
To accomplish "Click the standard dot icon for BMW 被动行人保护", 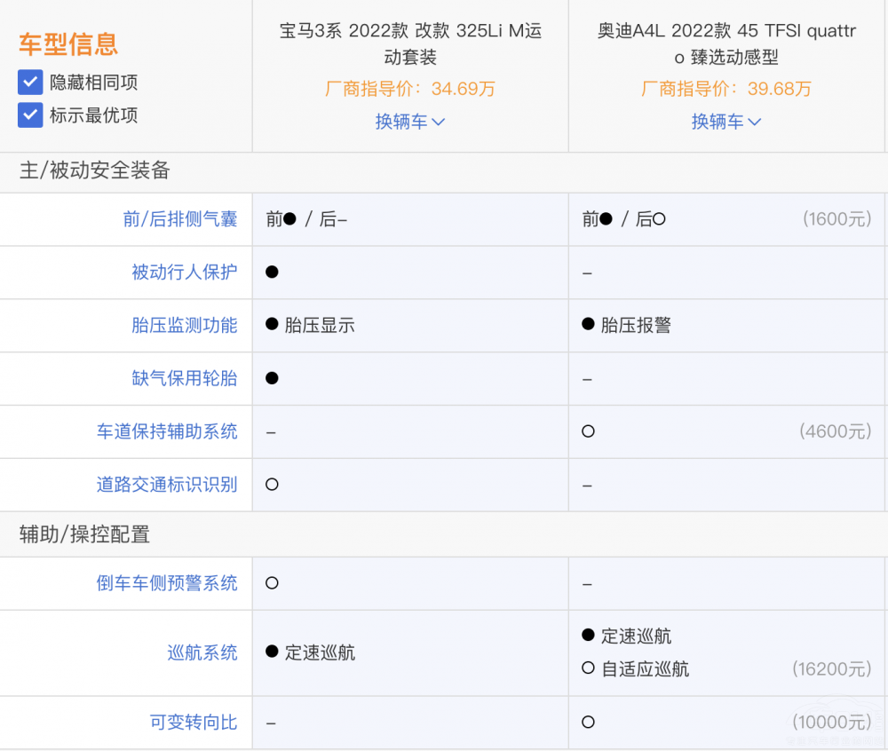I will click(272, 272).
